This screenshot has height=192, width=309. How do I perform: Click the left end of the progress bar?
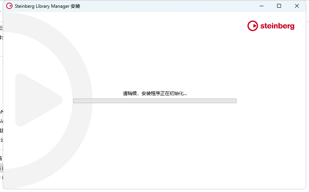(x=75, y=101)
